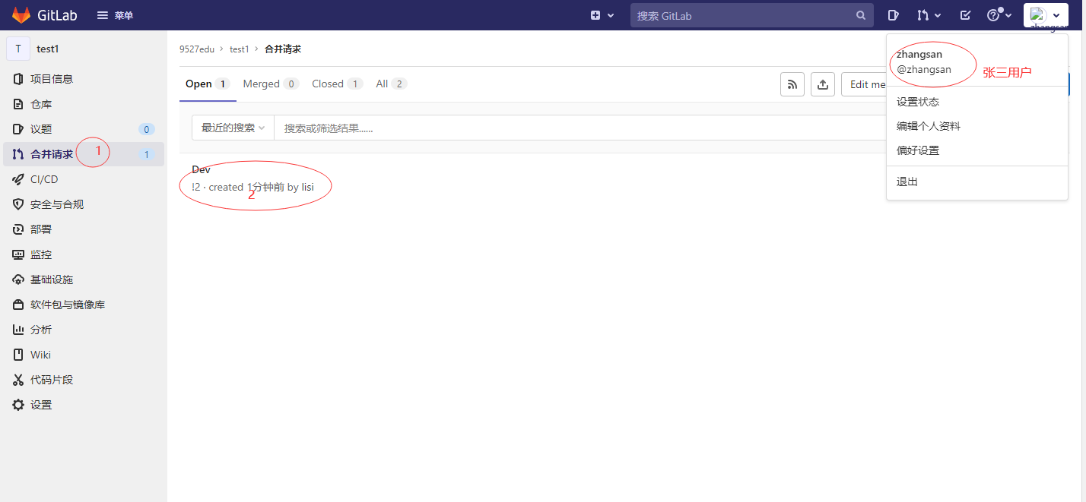1086x502 pixels.
Task: Choose 设置状态 from user menu
Action: (x=977, y=102)
